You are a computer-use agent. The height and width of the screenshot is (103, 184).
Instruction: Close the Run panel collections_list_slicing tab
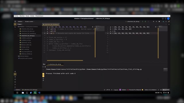coord(62,64)
